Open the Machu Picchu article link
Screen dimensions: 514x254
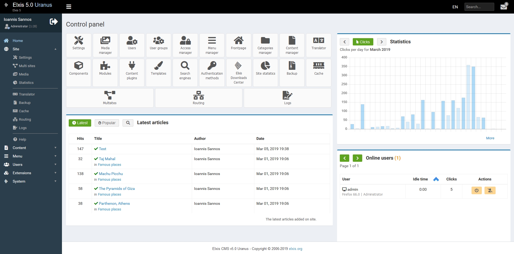click(111, 174)
